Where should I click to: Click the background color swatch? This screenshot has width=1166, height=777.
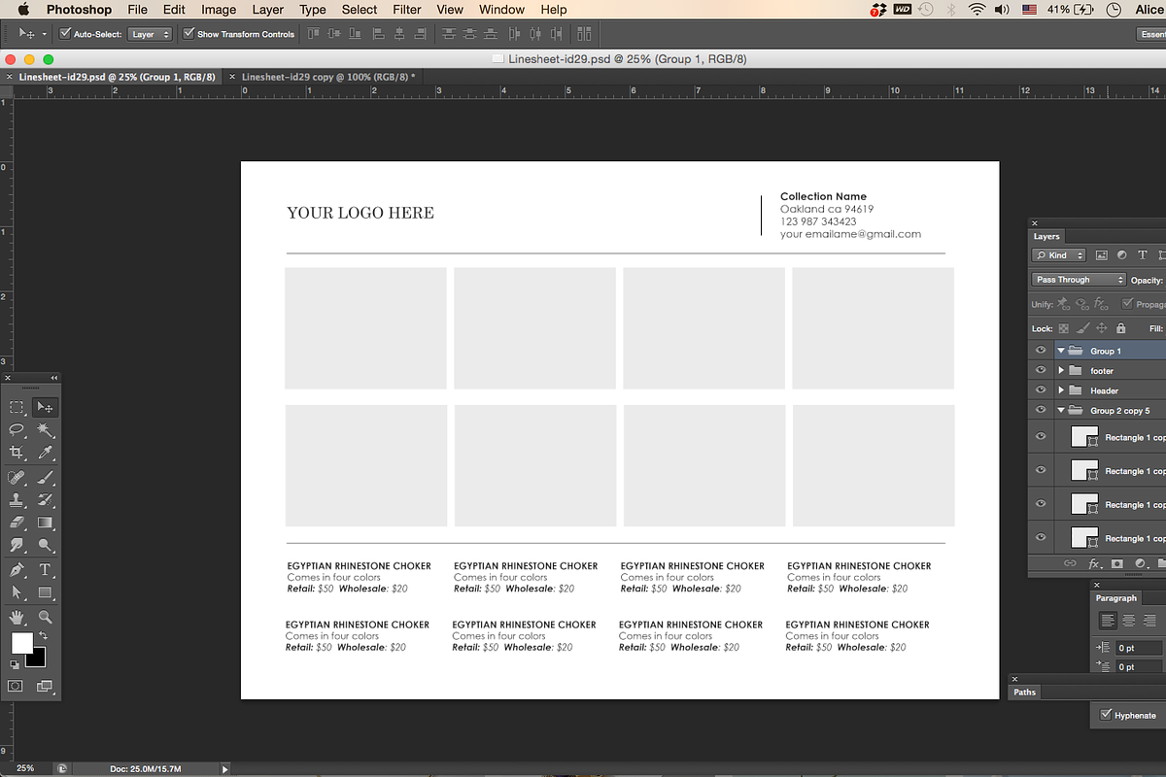(x=39, y=659)
